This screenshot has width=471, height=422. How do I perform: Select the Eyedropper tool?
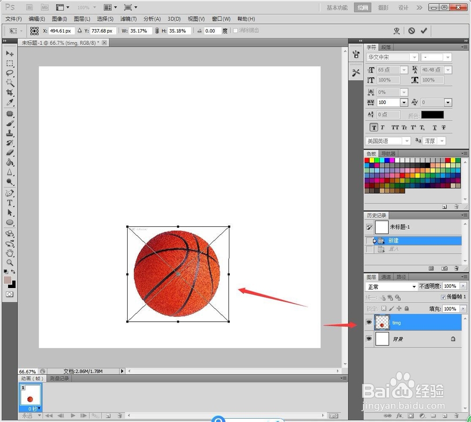click(9, 102)
